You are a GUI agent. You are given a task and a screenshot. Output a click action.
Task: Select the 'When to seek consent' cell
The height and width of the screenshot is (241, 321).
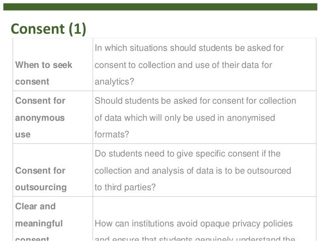pyautogui.click(x=53, y=64)
